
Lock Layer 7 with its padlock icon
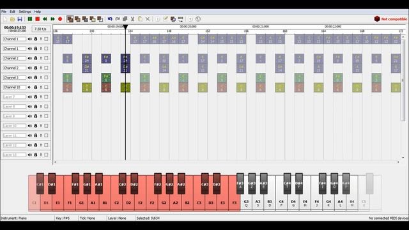[x=36, y=96]
